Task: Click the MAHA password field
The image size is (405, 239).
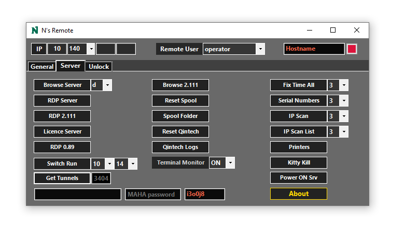Action: (x=153, y=194)
